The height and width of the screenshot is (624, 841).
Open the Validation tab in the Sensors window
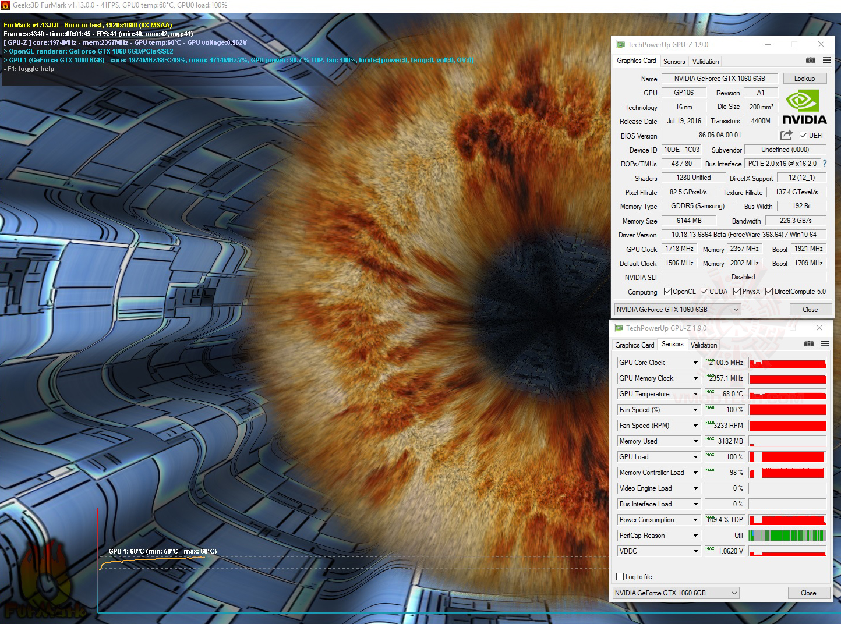(x=704, y=345)
